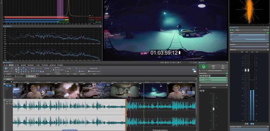270x131 pixels.
Task: Select the close-up hands on mixer thumbnail
Action: pyautogui.click(x=96, y=90)
